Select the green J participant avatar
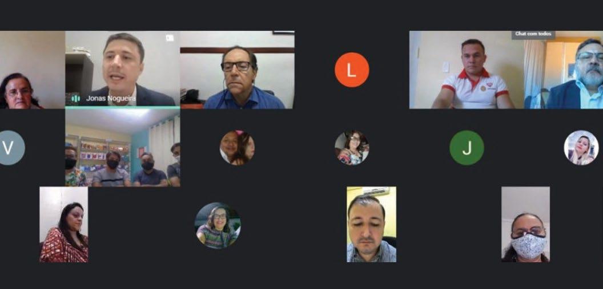Image resolution: width=603 pixels, height=289 pixels. 467,148
